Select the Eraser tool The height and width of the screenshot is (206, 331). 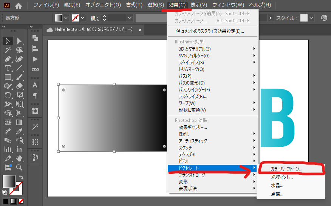tap(19, 86)
